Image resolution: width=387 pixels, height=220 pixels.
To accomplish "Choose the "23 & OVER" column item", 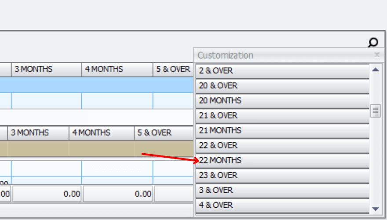I will click(x=282, y=175).
